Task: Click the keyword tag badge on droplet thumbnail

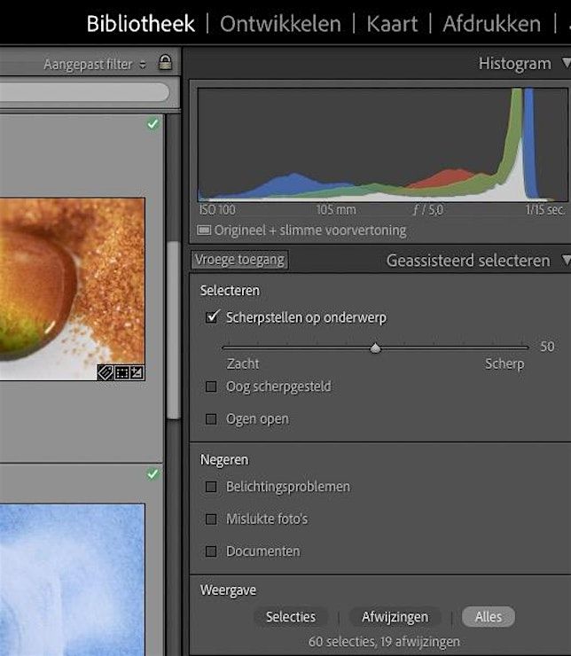Action: pos(105,372)
